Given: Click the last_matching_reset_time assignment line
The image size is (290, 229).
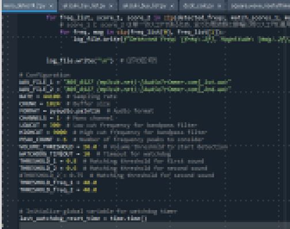Looking at the screenshot, I should (83, 218).
